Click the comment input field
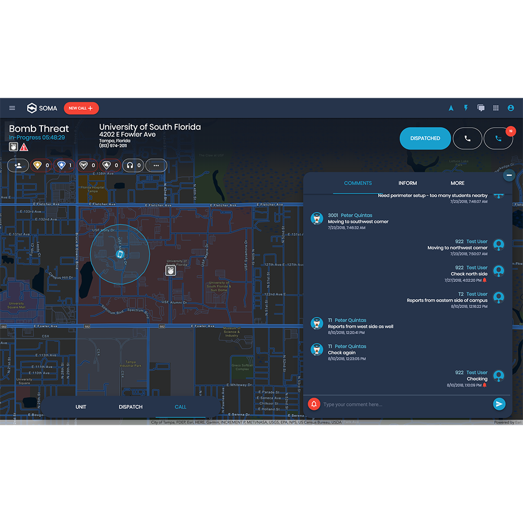 click(406, 404)
